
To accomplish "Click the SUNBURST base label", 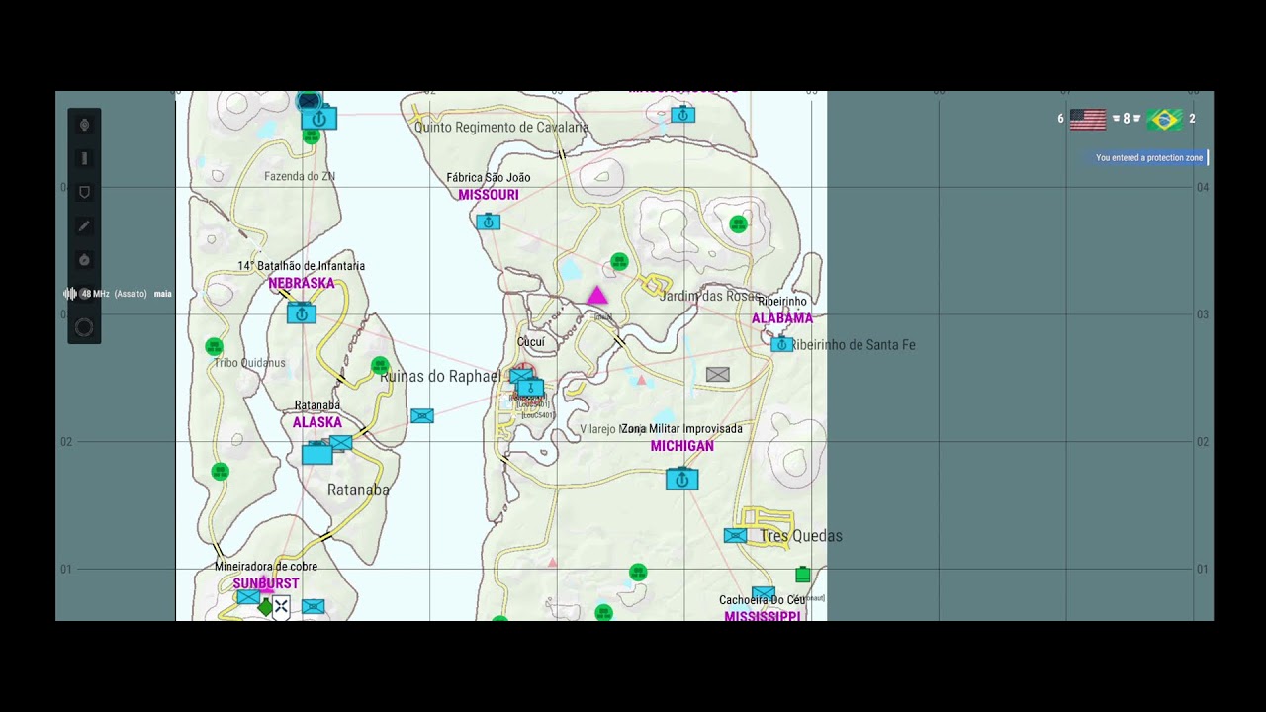I will coord(266,583).
